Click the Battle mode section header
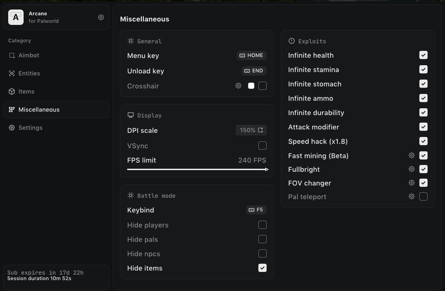This screenshot has width=445, height=291. (152, 196)
